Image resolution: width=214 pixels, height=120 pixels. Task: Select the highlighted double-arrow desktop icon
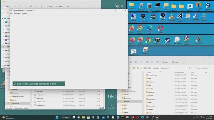click(x=163, y=17)
